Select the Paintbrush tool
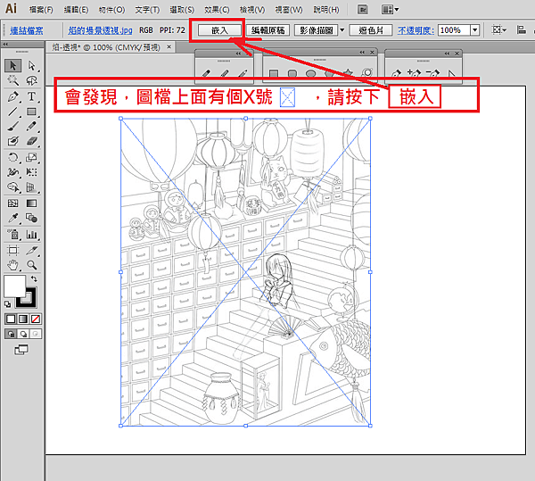 tap(13, 127)
